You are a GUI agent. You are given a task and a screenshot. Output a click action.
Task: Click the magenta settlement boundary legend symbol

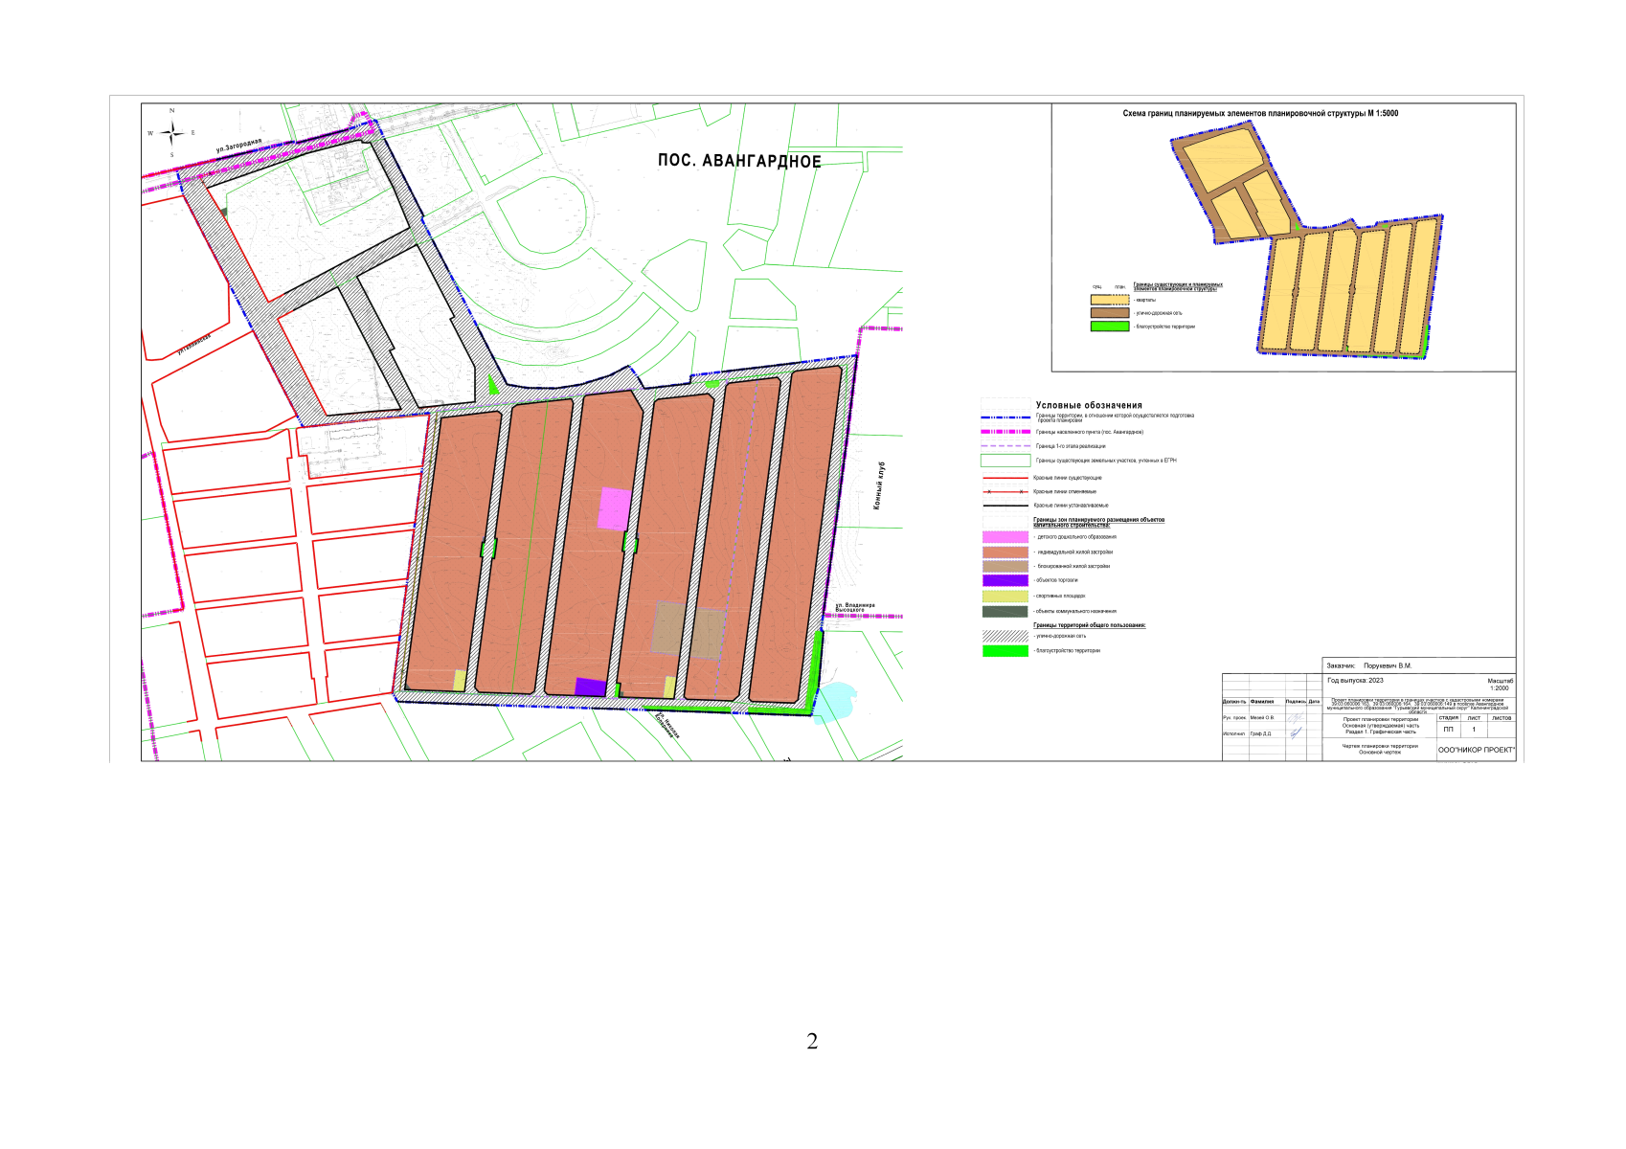(x=1005, y=432)
